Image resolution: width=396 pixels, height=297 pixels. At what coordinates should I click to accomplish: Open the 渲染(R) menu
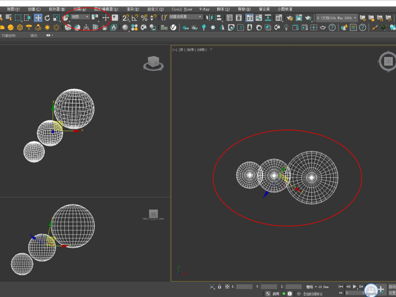(x=132, y=9)
